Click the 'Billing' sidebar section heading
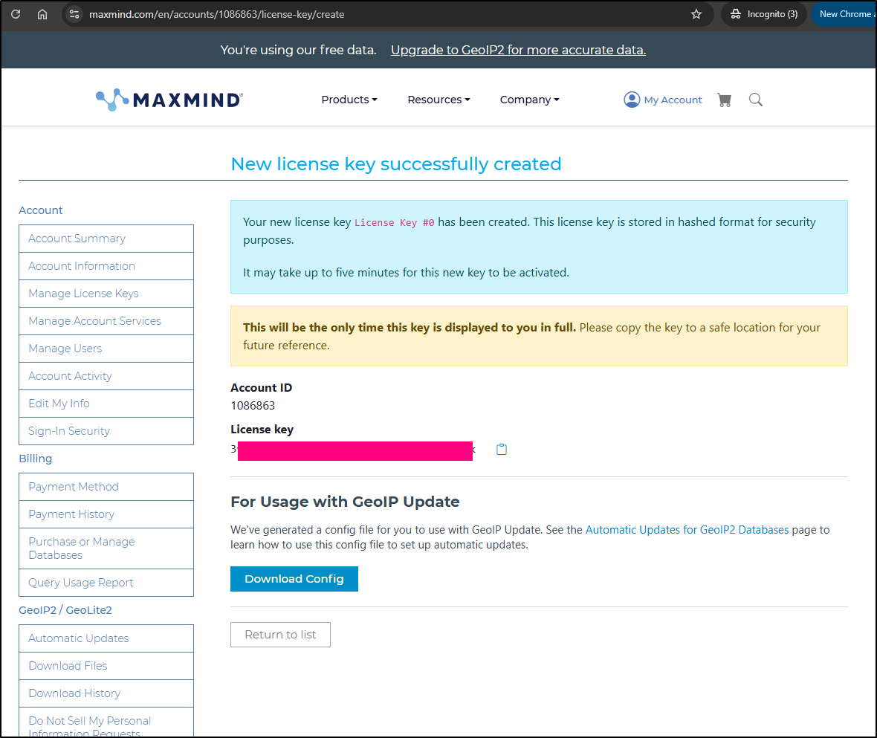Viewport: 877px width, 738px height. (x=35, y=459)
